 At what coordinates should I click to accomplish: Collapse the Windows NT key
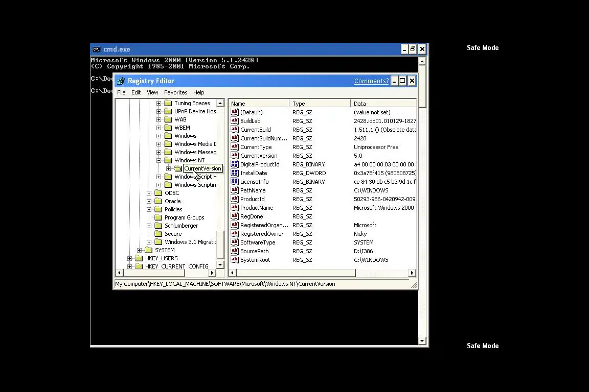click(x=159, y=161)
